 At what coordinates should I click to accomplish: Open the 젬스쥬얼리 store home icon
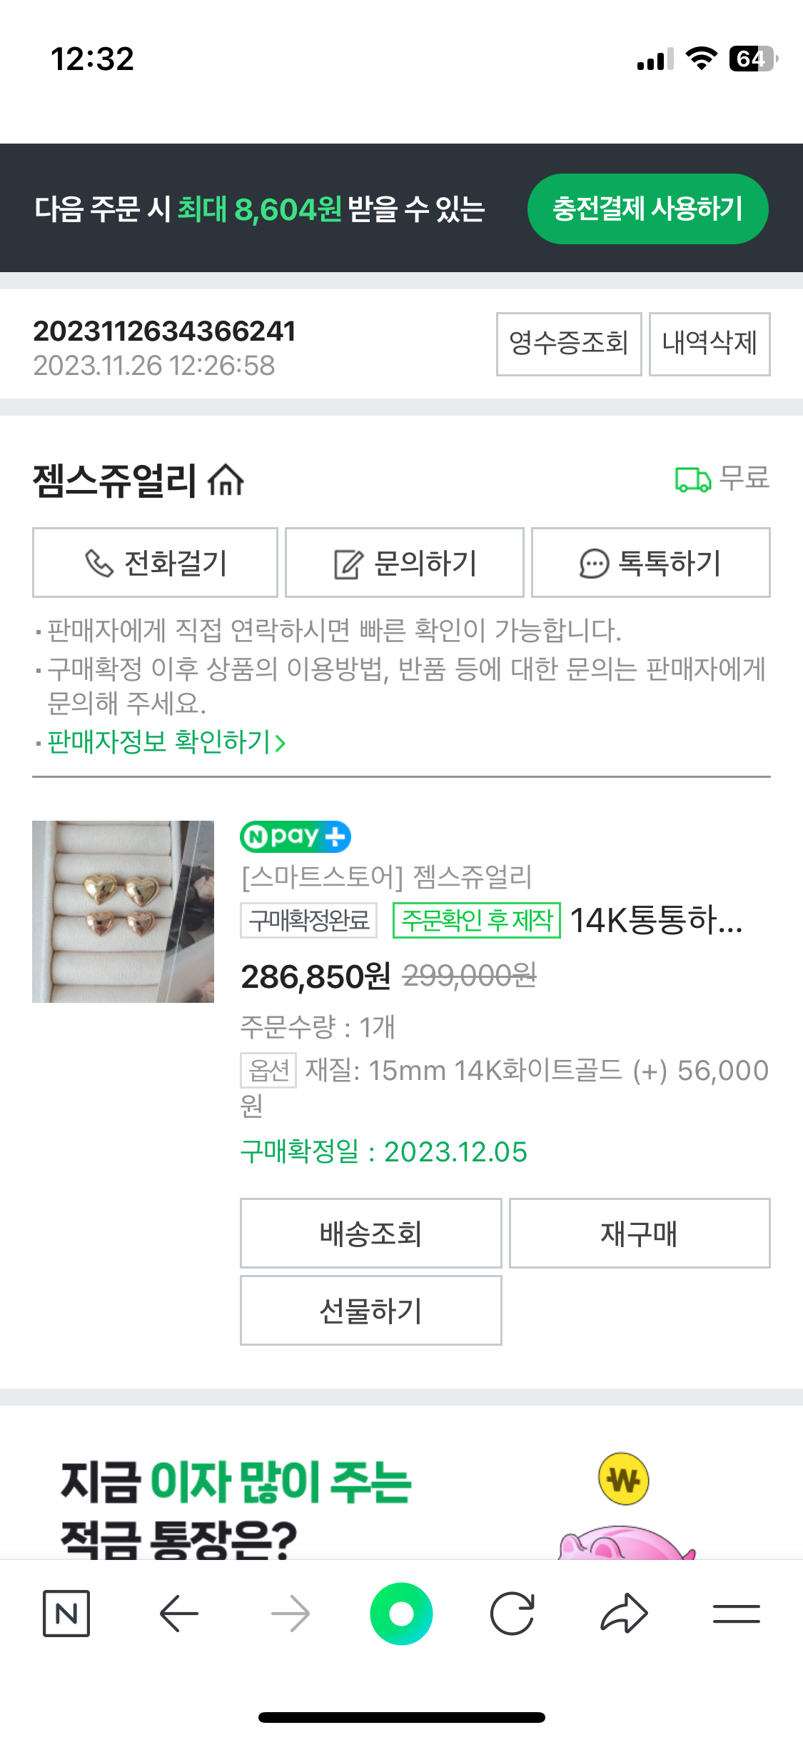pyautogui.click(x=226, y=479)
